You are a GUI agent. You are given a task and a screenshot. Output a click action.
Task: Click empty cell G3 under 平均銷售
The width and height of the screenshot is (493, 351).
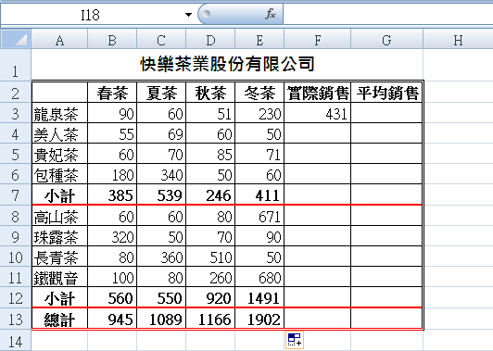[x=386, y=113]
